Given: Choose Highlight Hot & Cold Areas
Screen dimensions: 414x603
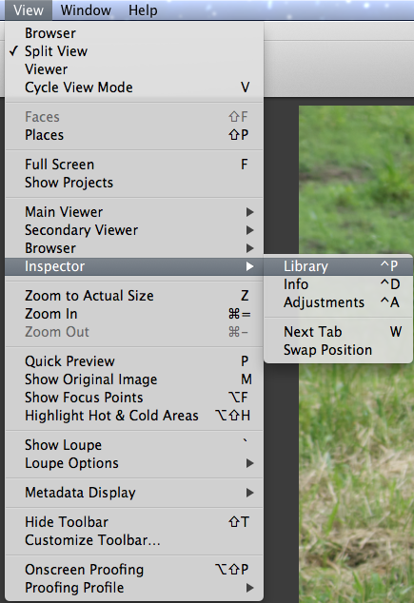Looking at the screenshot, I should (x=134, y=416).
